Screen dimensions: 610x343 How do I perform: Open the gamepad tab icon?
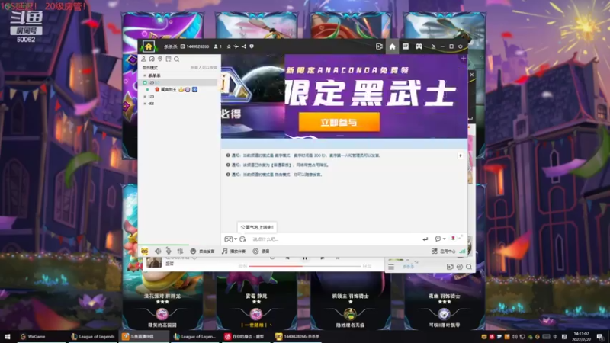click(x=419, y=46)
